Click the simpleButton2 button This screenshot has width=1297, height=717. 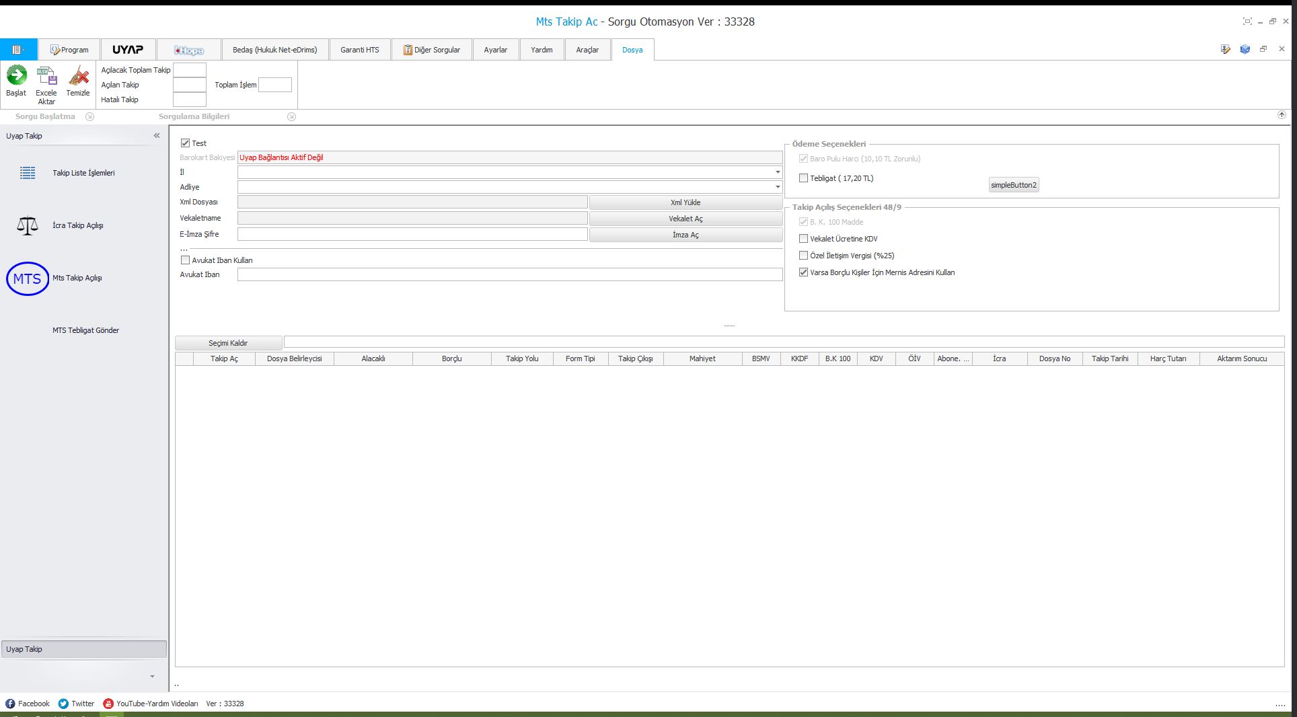point(1014,185)
